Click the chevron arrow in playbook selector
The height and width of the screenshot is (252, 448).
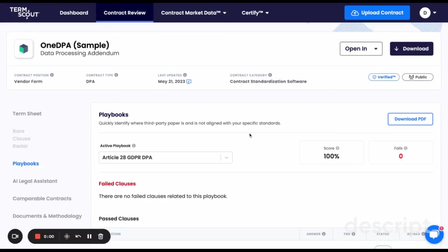coord(226,157)
